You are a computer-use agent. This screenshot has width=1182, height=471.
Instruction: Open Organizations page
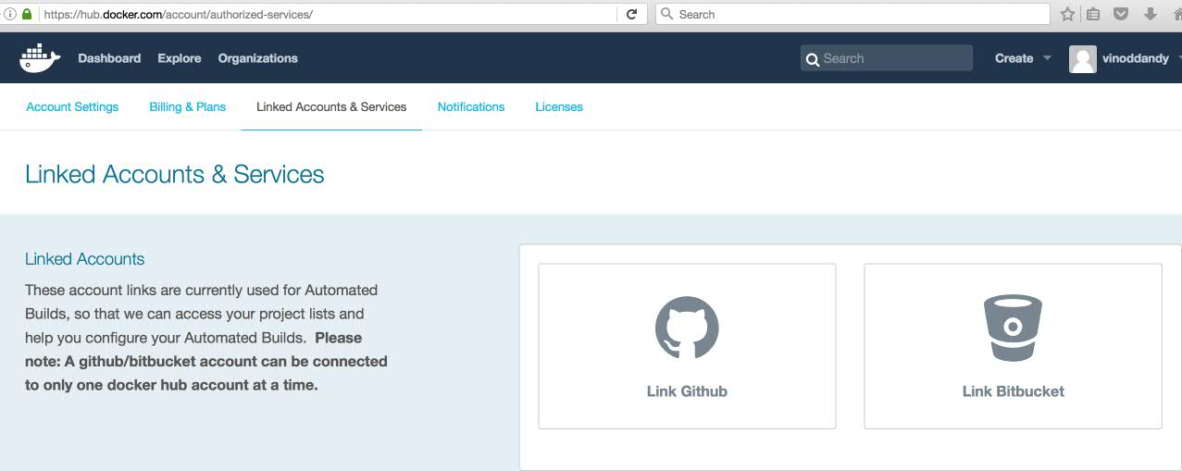(258, 58)
